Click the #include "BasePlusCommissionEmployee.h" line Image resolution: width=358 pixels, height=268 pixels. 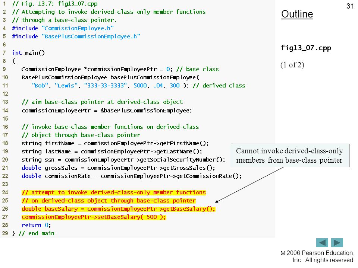click(x=76, y=36)
